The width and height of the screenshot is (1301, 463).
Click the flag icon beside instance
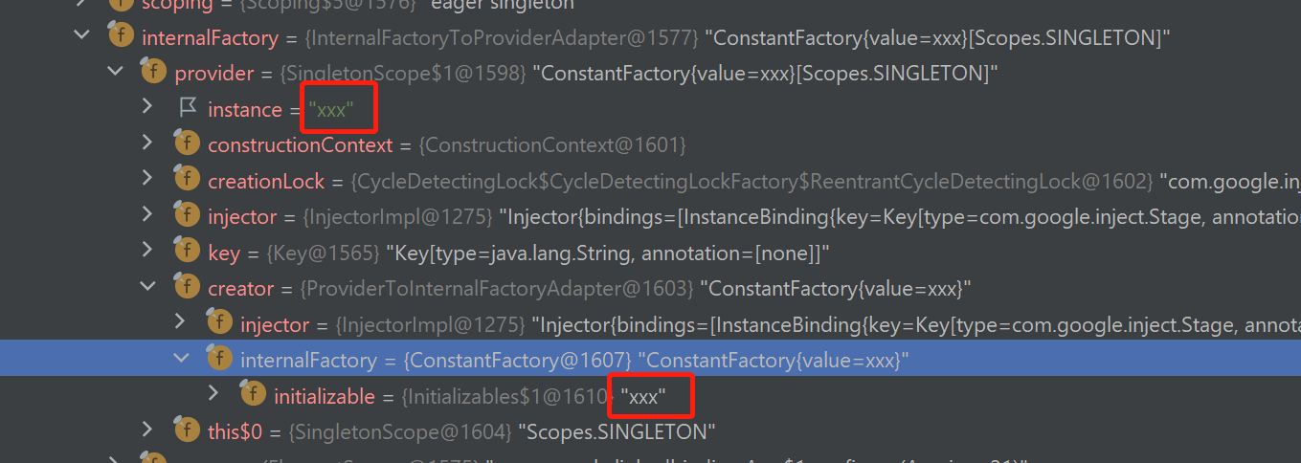click(188, 107)
